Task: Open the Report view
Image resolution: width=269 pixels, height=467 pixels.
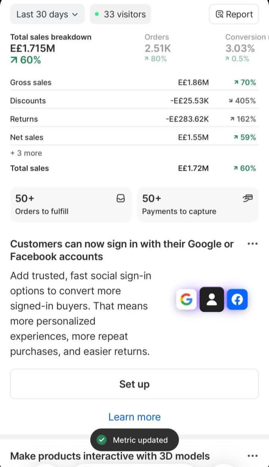Action: click(234, 14)
